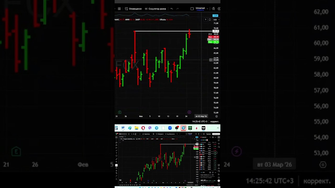Open TradingView app from the taskbar
The height and width of the screenshot is (188, 335).
(x=203, y=128)
